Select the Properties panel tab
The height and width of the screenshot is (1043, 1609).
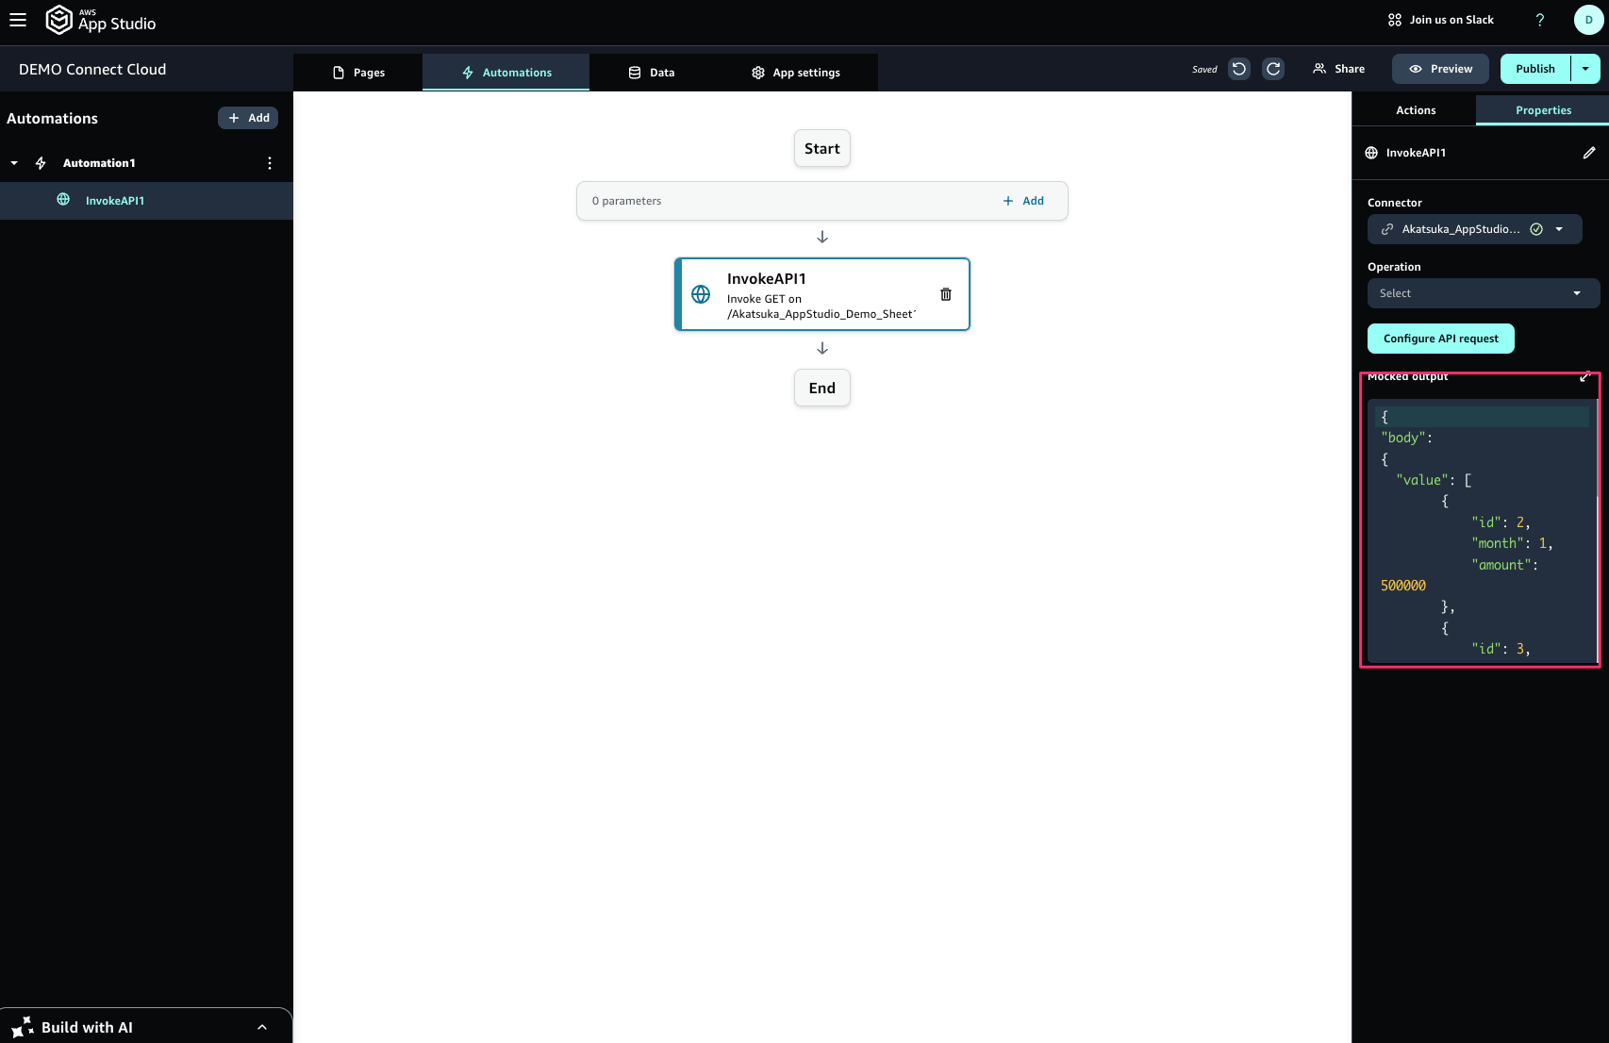[1543, 110]
